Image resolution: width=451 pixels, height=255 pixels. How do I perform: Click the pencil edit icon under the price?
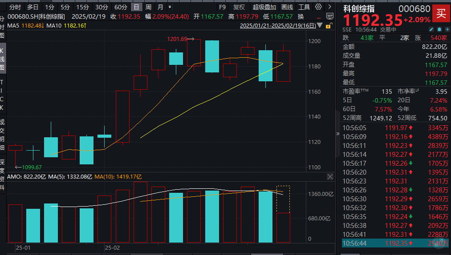point(431,29)
